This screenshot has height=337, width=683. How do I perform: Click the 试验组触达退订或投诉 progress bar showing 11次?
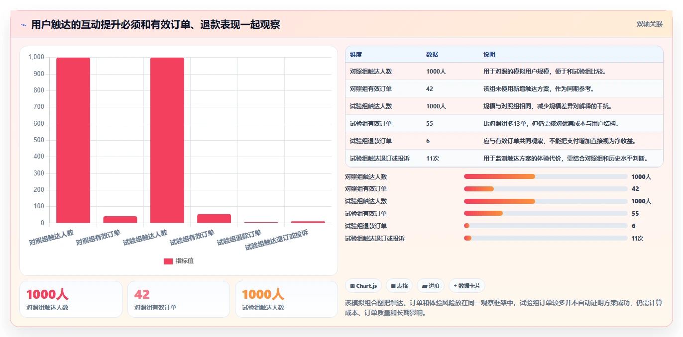tap(546, 238)
